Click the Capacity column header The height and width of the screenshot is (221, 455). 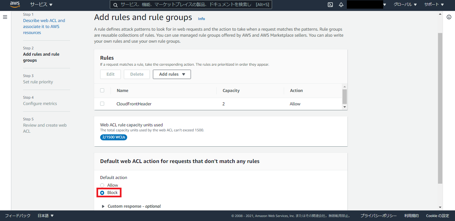pos(231,90)
